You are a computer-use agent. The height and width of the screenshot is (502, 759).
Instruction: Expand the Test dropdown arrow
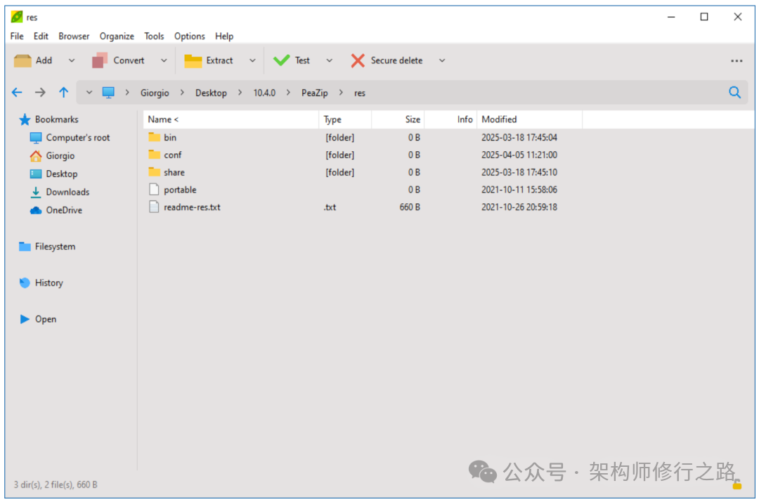point(329,60)
